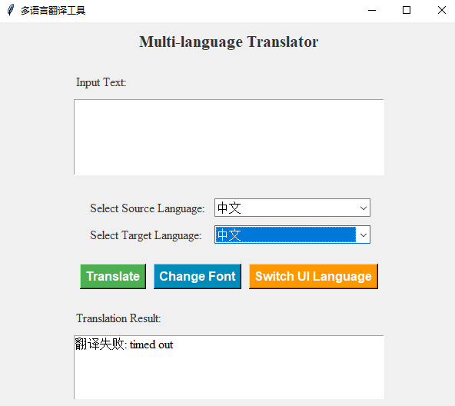Switch UI Language with the orange button
Image resolution: width=455 pixels, height=406 pixels.
[x=314, y=276]
